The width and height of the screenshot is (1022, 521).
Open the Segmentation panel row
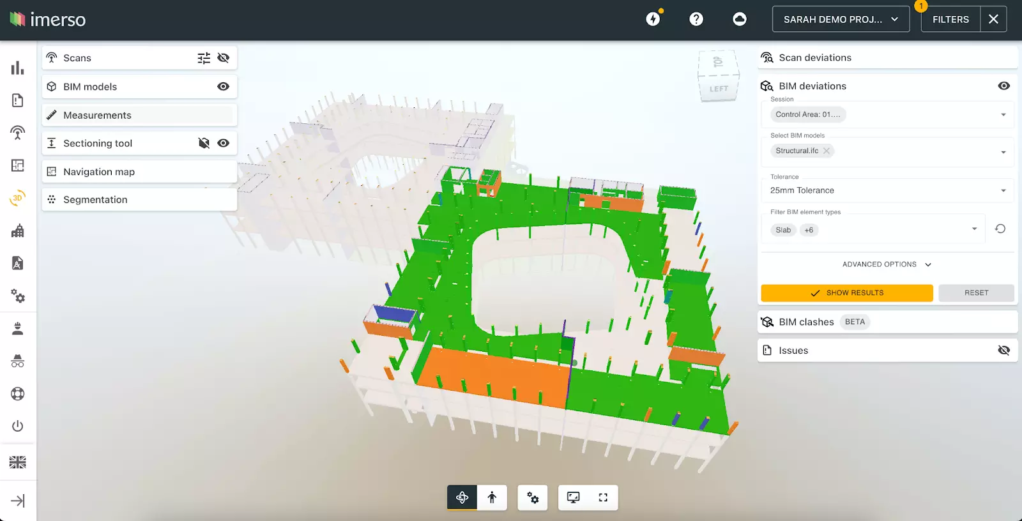139,200
